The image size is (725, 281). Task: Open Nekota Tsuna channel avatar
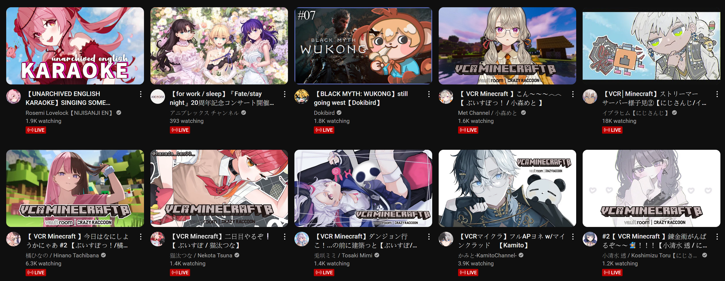[x=158, y=239]
